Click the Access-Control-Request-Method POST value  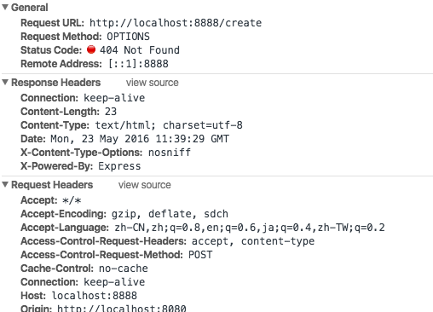click(x=200, y=255)
